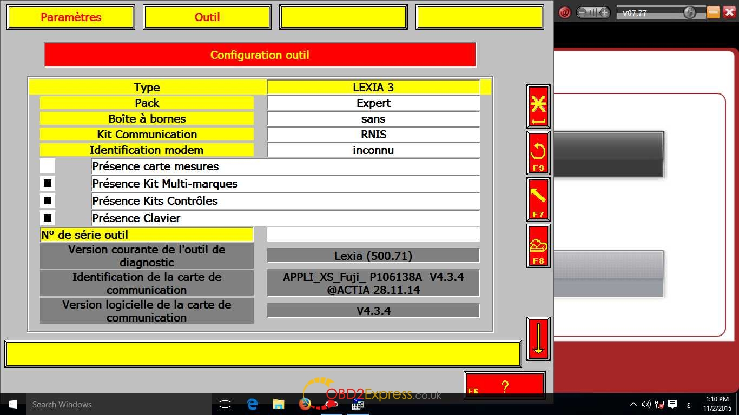Click the asterisk validate/enter icon button
This screenshot has width=739, height=415.
(538, 106)
